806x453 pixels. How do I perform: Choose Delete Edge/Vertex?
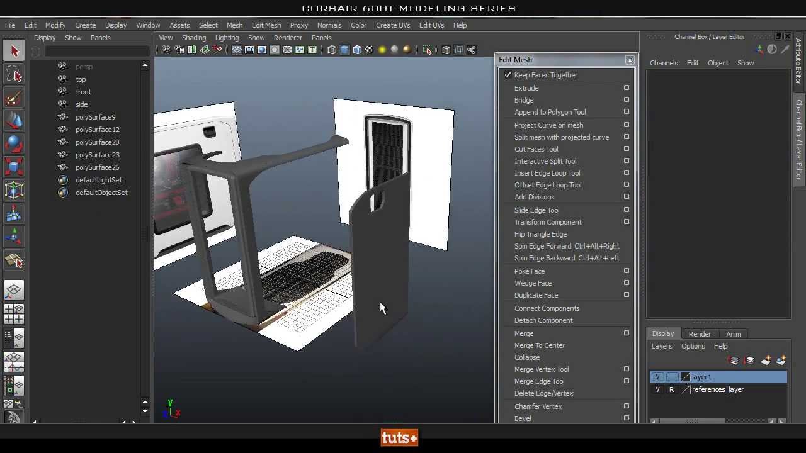click(x=544, y=393)
